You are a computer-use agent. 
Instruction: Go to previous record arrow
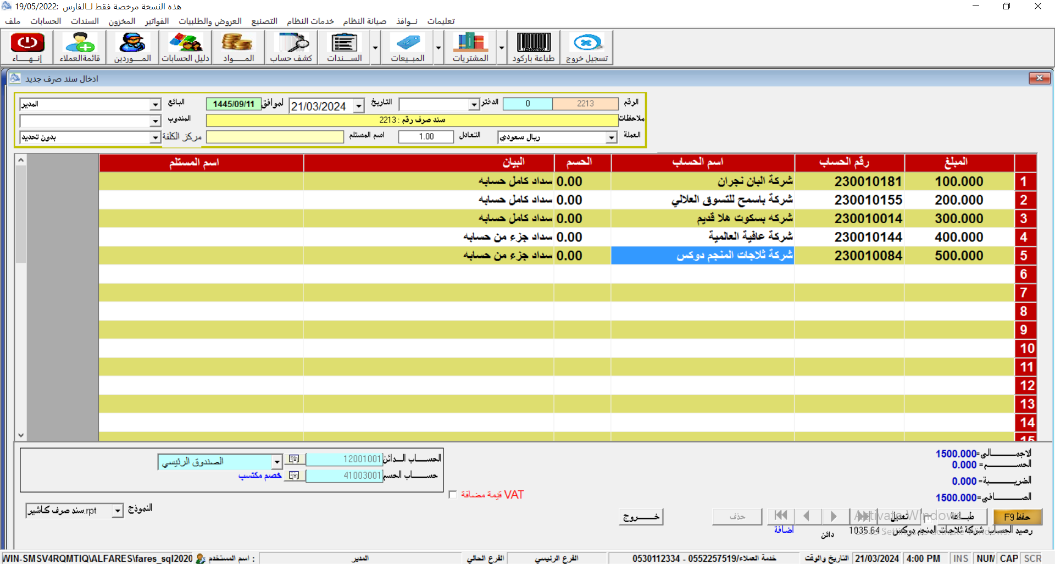[807, 516]
